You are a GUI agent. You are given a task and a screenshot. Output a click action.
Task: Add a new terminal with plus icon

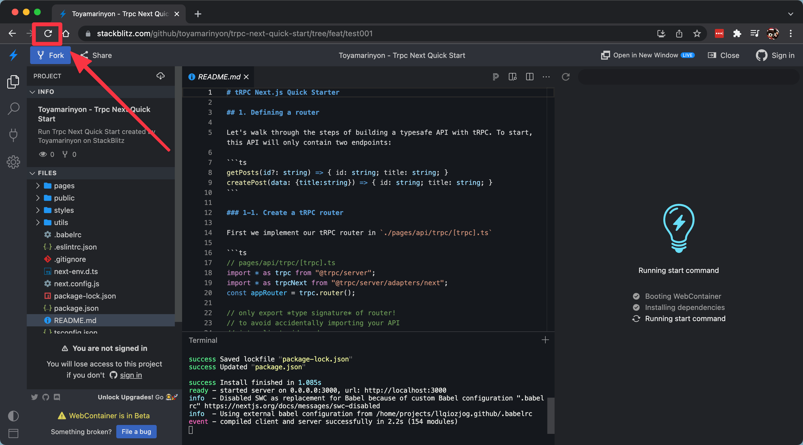pos(545,340)
